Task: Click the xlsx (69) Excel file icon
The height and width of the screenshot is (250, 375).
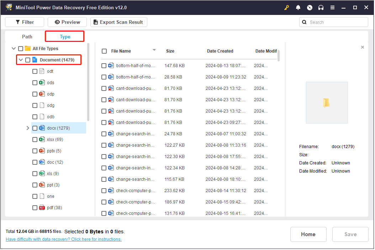Action: pyautogui.click(x=42, y=140)
